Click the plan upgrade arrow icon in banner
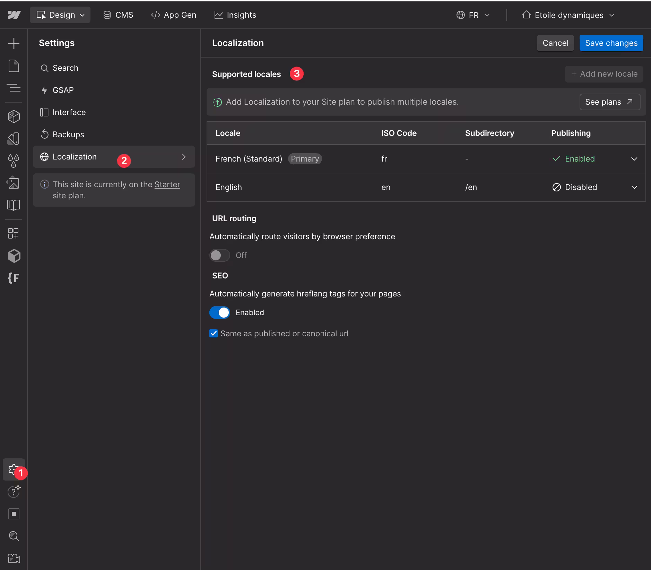651x570 pixels. pyautogui.click(x=217, y=102)
